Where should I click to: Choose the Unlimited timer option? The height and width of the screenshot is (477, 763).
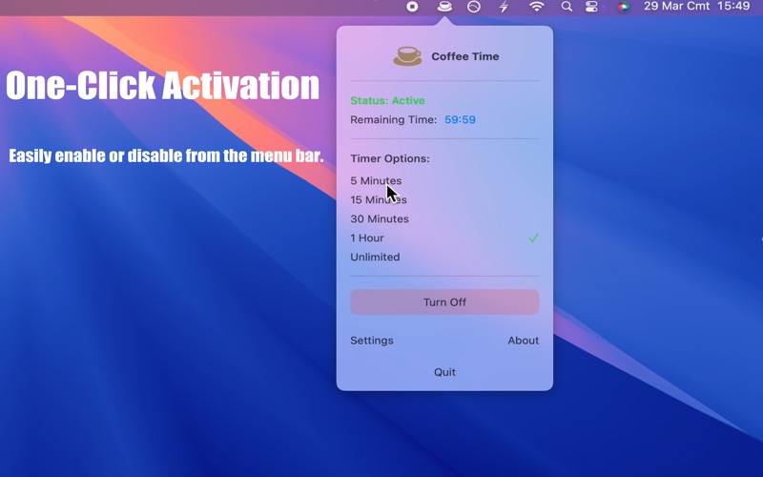coord(375,257)
